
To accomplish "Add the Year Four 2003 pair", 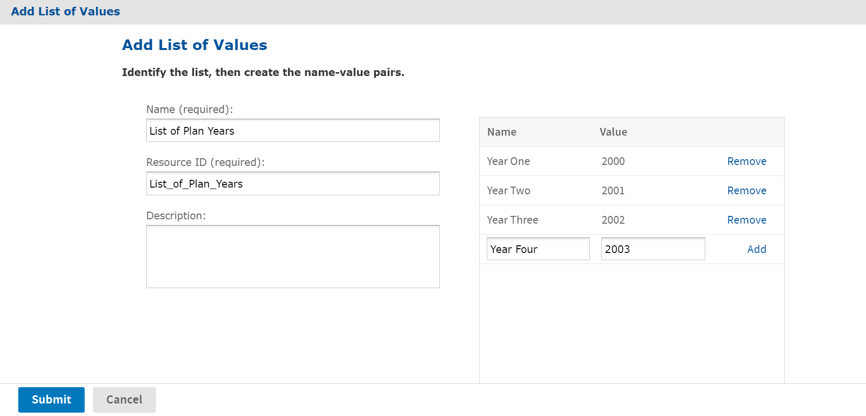I will 756,249.
